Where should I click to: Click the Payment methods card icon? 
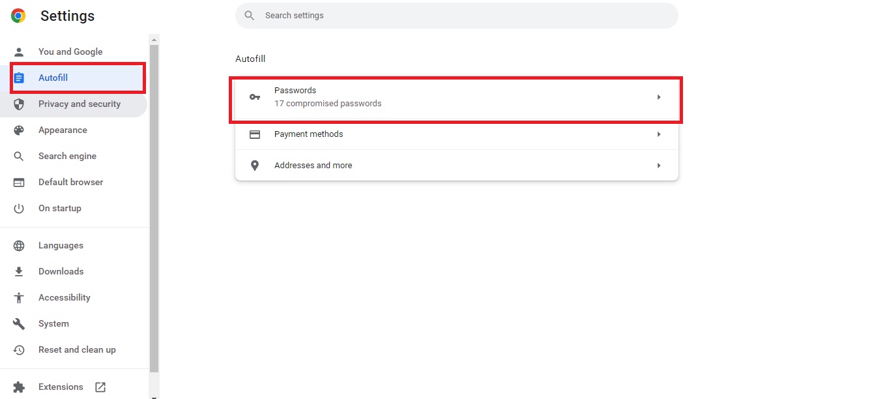click(254, 134)
